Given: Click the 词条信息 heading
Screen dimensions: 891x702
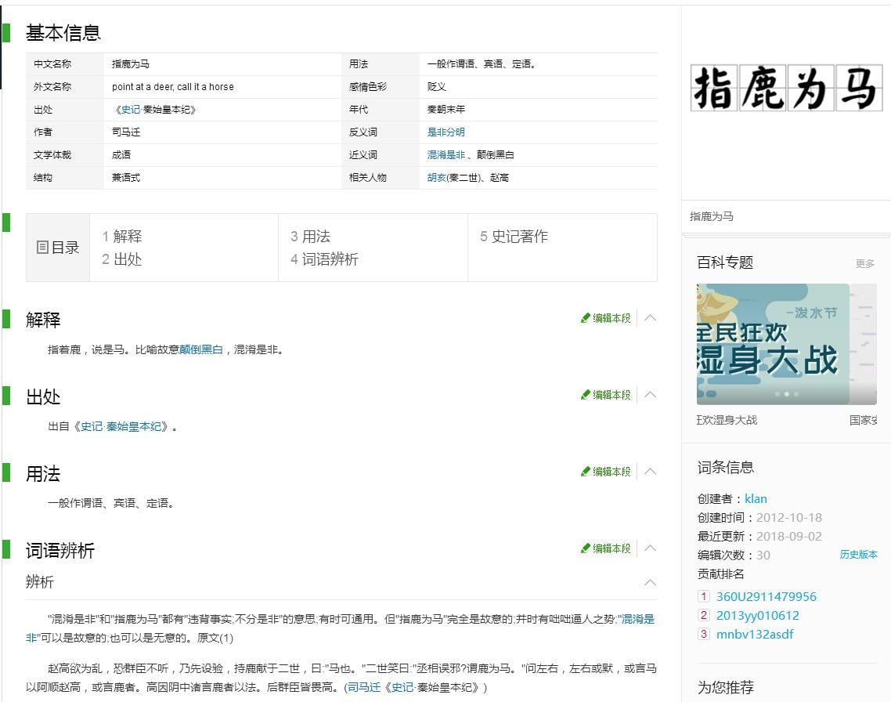Looking at the screenshot, I should (726, 467).
